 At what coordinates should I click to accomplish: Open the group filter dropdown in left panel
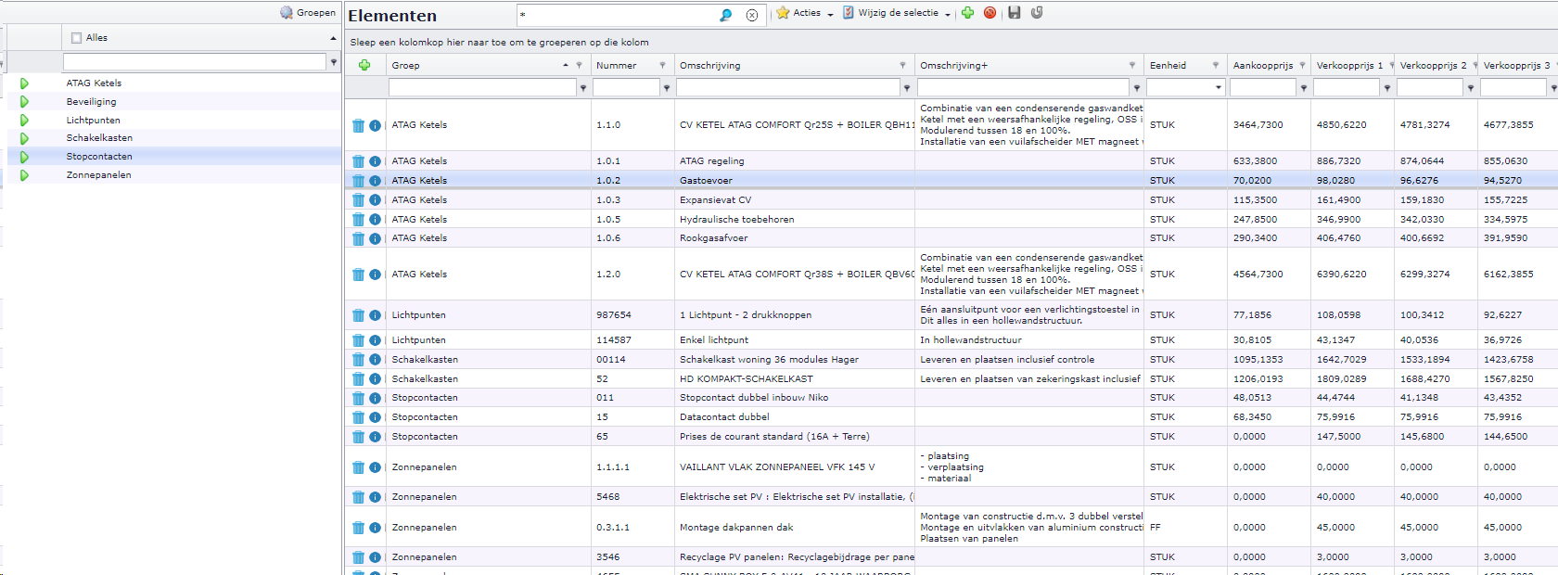click(334, 62)
